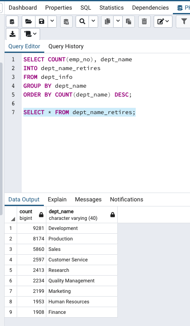Open file using the folder icon

[28, 21]
